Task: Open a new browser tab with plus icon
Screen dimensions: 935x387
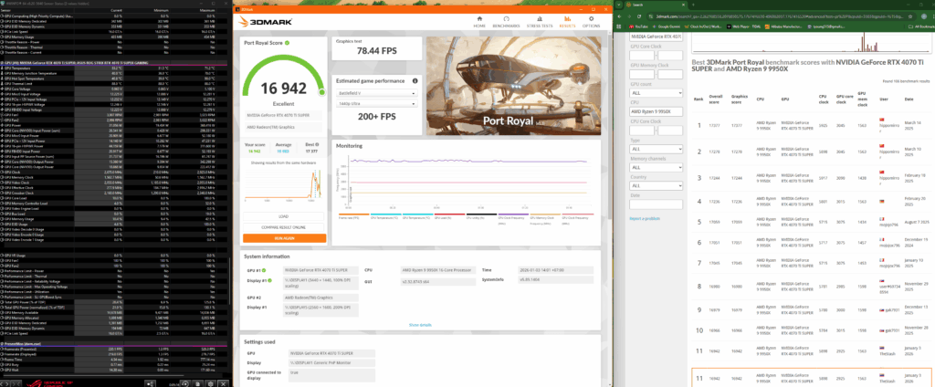Action: pyautogui.click(x=693, y=5)
